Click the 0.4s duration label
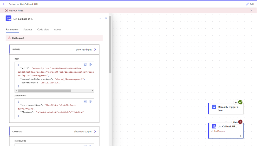 pyautogui.click(x=235, y=122)
